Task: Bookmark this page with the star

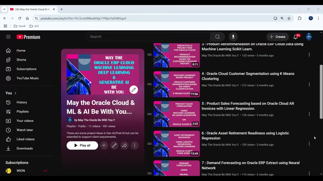Action: (289, 18)
